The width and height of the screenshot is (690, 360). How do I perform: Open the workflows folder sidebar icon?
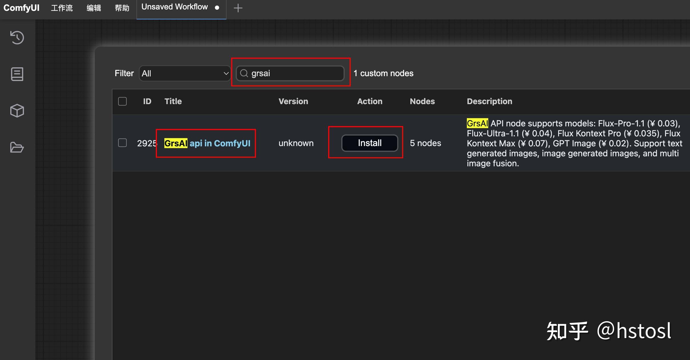pyautogui.click(x=17, y=147)
